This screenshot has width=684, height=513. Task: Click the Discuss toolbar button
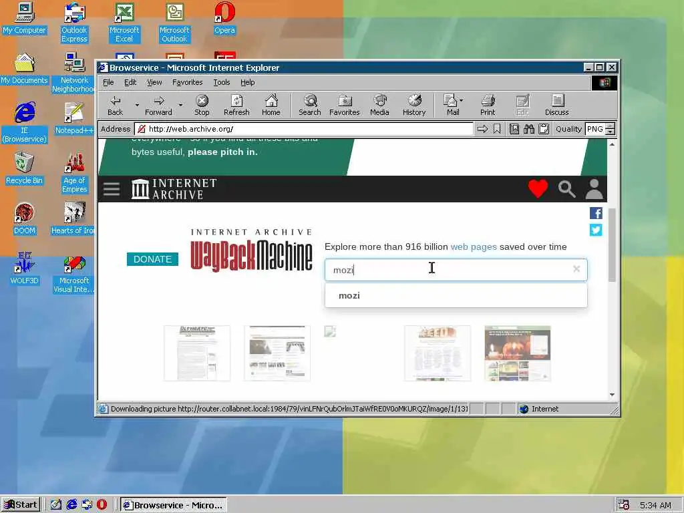pos(556,106)
